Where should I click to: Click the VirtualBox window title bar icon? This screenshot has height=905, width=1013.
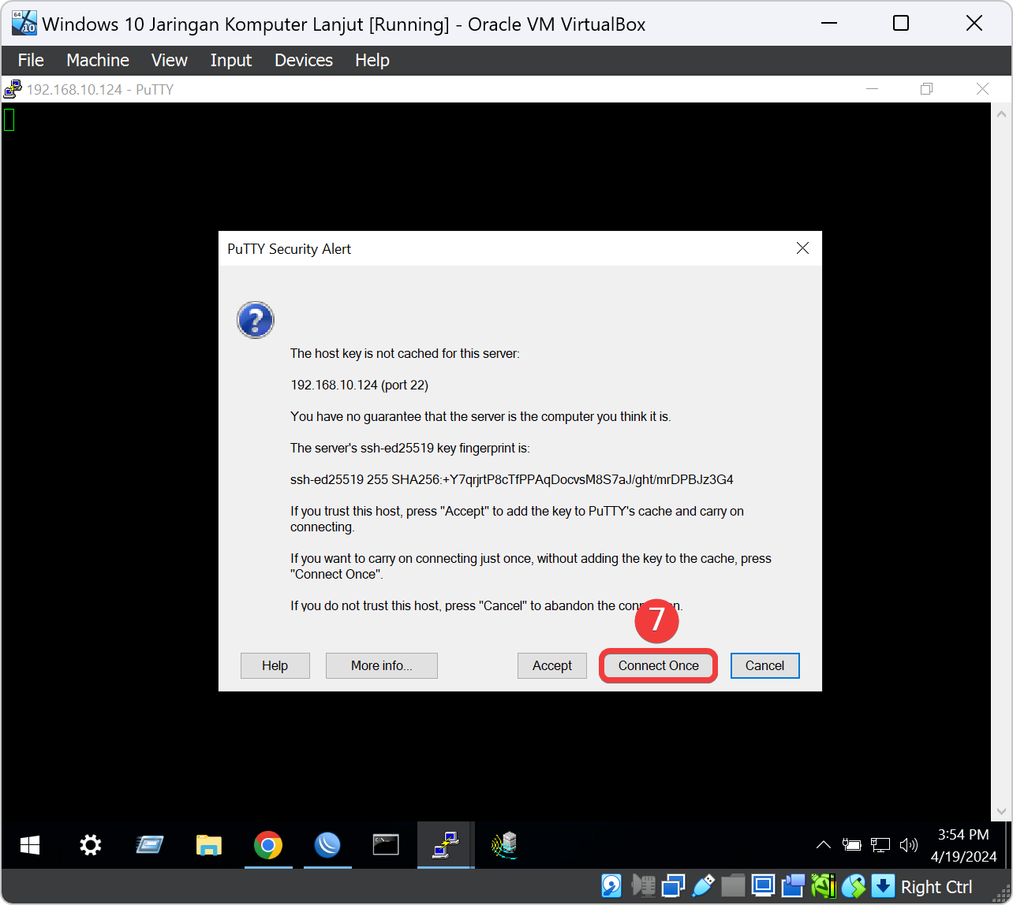(x=24, y=23)
